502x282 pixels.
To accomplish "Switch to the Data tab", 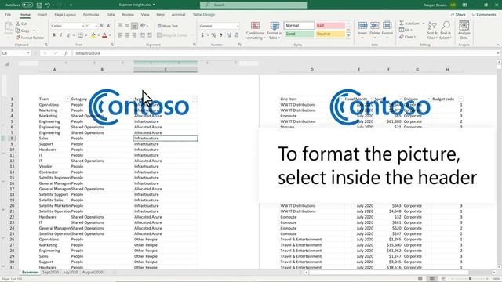I will 111,15.
